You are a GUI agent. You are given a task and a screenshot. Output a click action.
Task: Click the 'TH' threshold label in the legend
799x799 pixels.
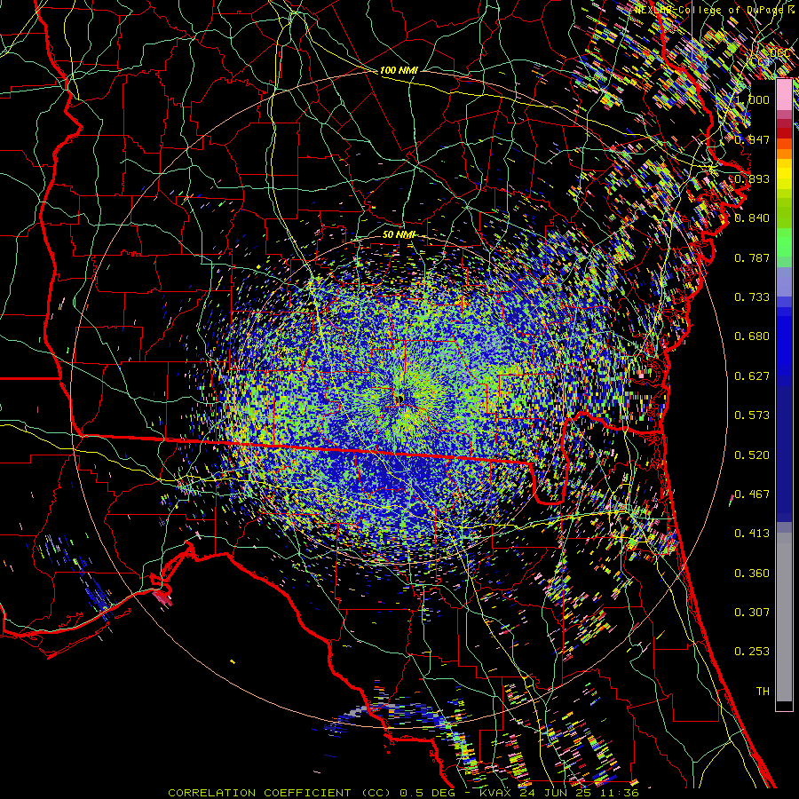coord(763,692)
